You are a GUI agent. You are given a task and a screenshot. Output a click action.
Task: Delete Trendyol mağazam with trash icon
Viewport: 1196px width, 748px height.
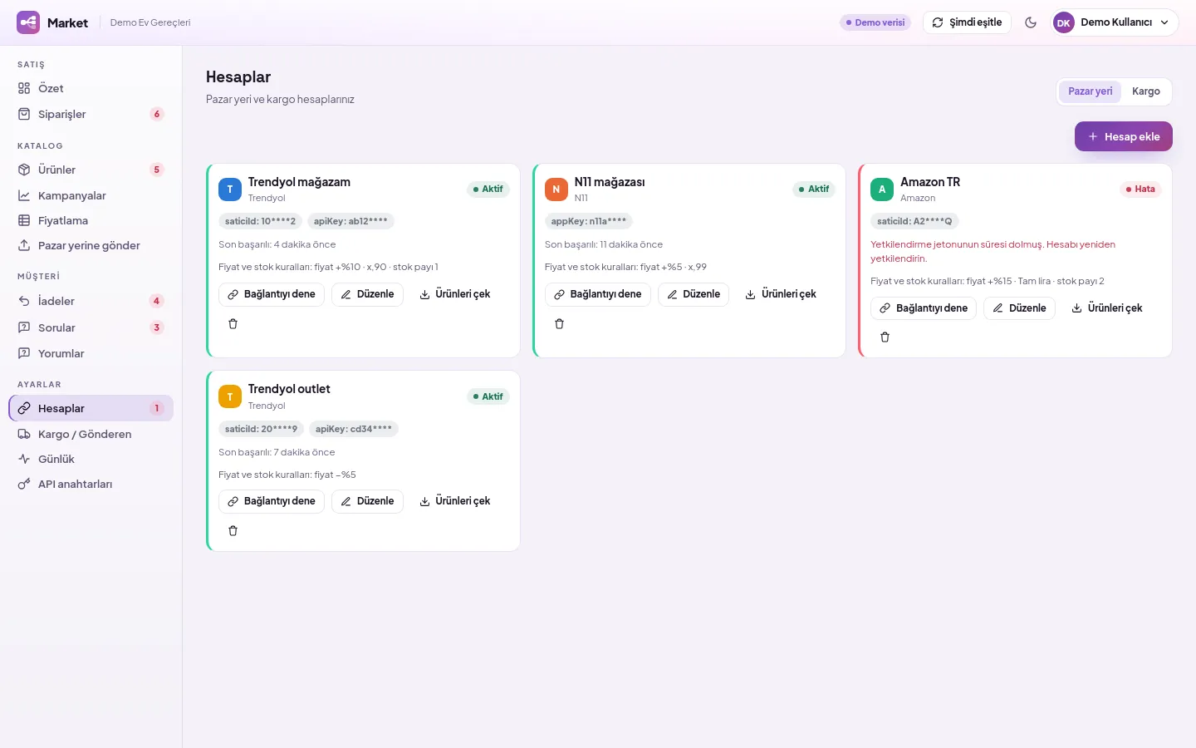point(233,324)
